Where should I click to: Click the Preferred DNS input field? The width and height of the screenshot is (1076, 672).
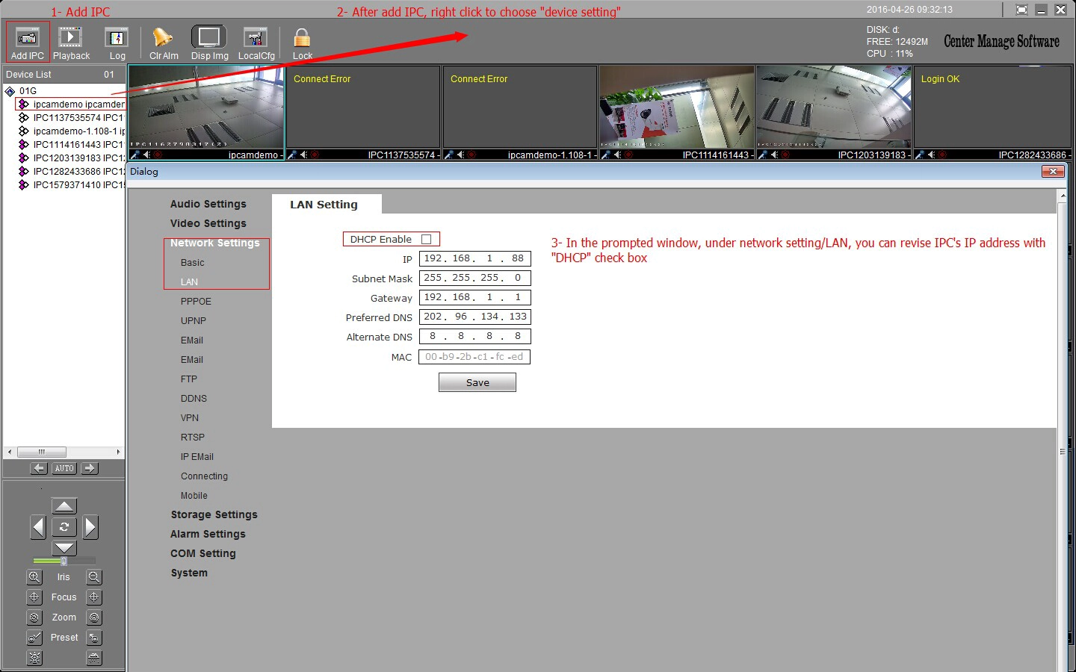coord(474,317)
